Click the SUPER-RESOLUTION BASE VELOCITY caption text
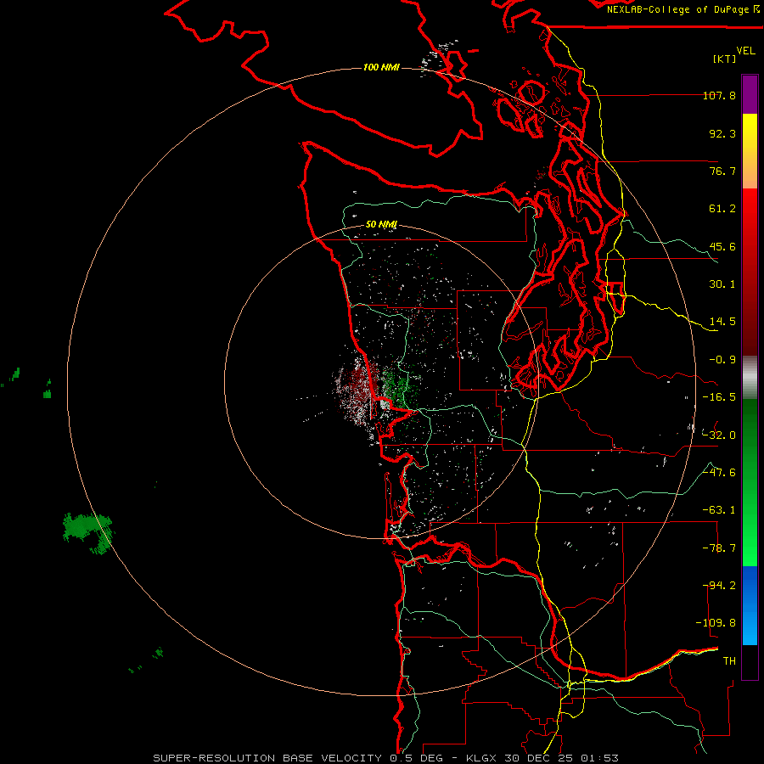This screenshot has width=764, height=764. (267, 758)
